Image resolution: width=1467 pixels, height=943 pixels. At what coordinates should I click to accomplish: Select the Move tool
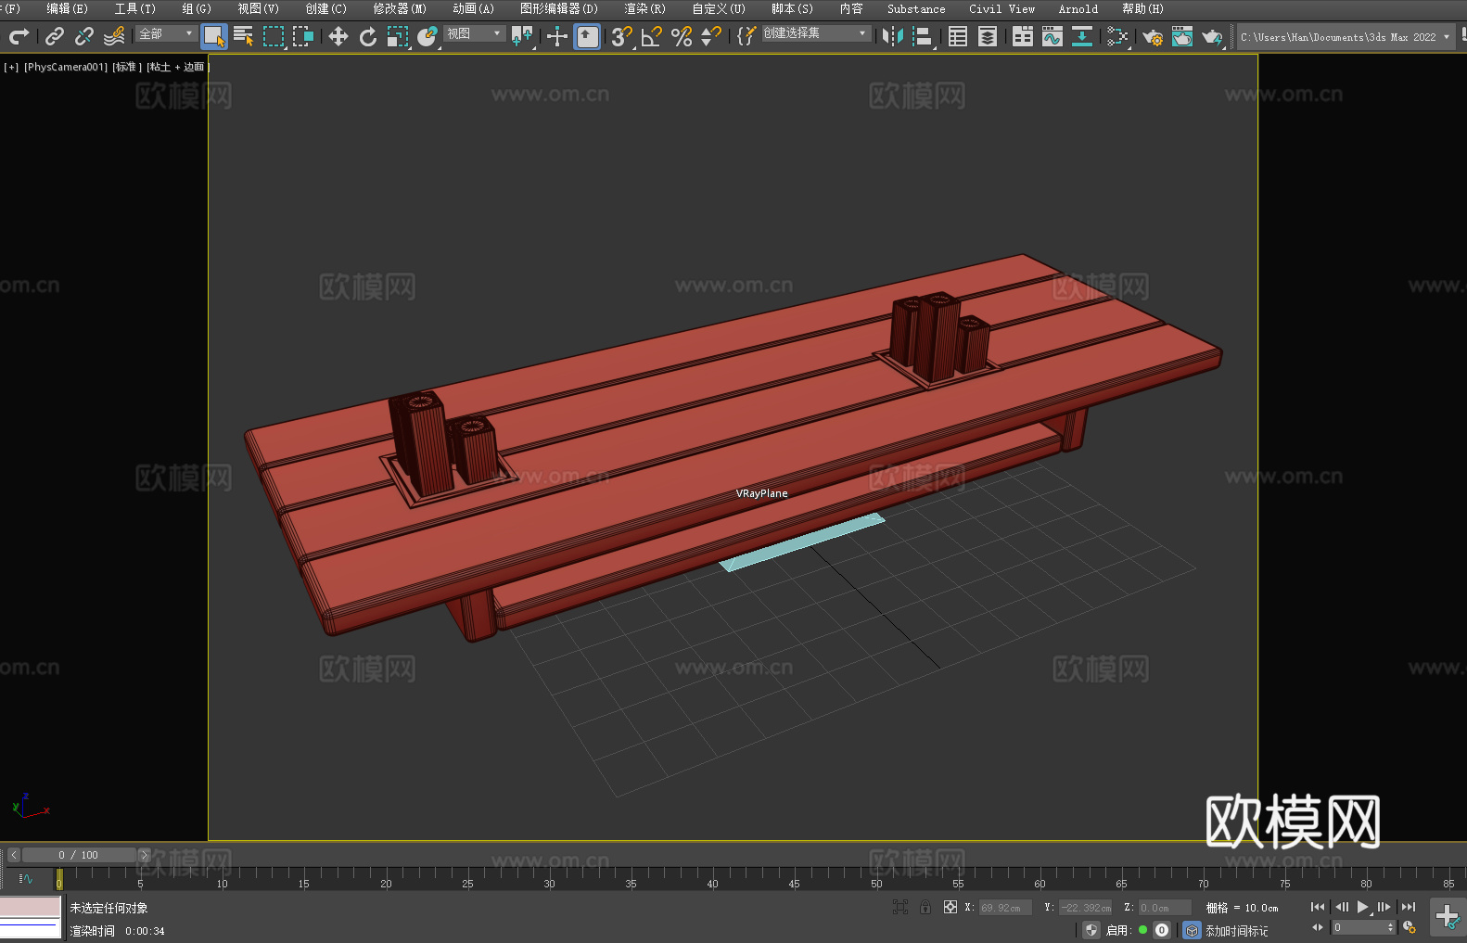pos(338,36)
